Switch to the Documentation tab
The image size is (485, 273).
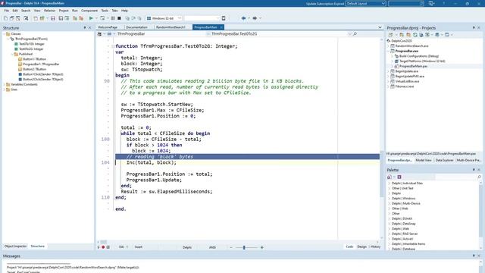coord(136,27)
